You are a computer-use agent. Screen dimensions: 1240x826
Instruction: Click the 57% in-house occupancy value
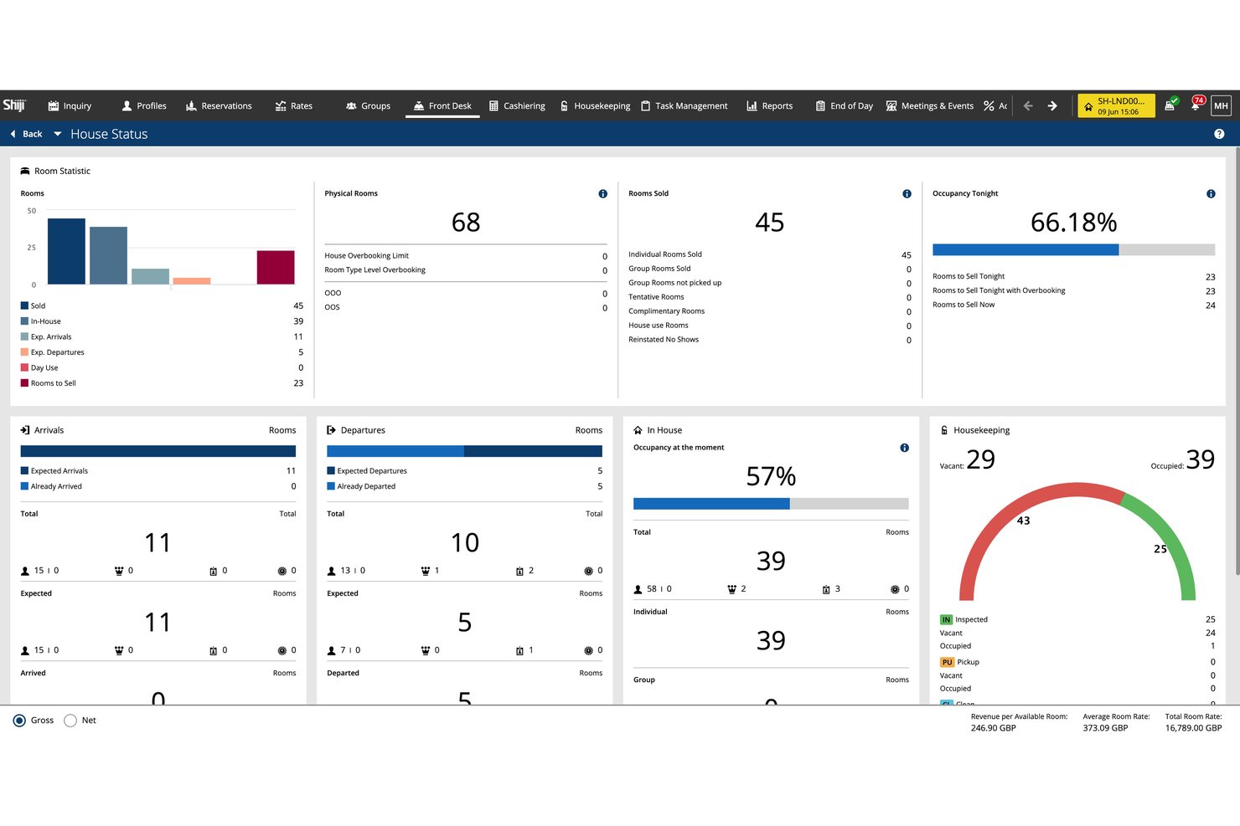[x=771, y=476]
